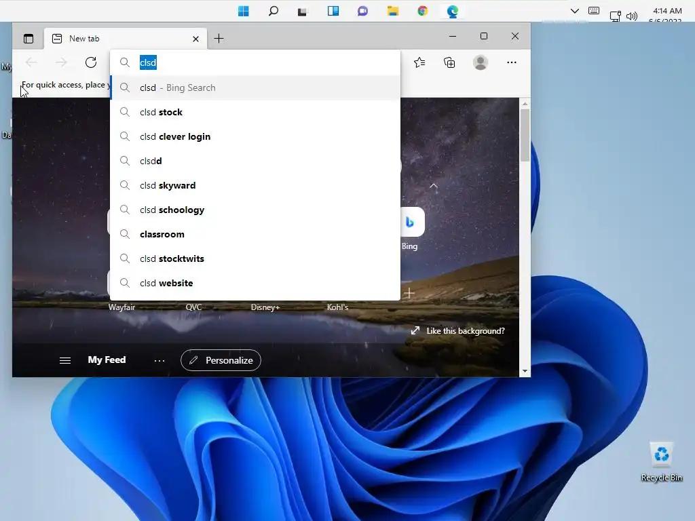Image resolution: width=695 pixels, height=521 pixels.
Task: Click the vertical scrollbar thumb
Action: click(x=525, y=135)
